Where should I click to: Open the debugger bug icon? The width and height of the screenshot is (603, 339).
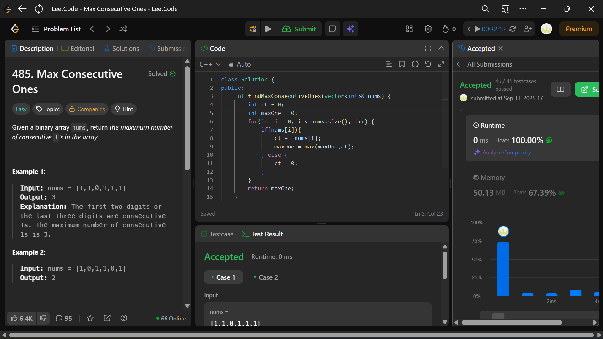click(x=253, y=29)
